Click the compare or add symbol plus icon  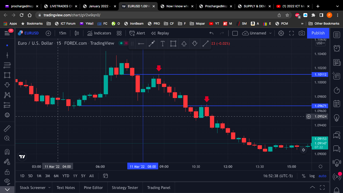coord(48,33)
